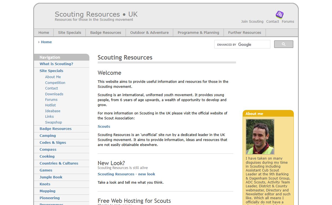The height and width of the screenshot is (205, 332).
Task: Click the Contact link in header
Action: [x=273, y=22]
